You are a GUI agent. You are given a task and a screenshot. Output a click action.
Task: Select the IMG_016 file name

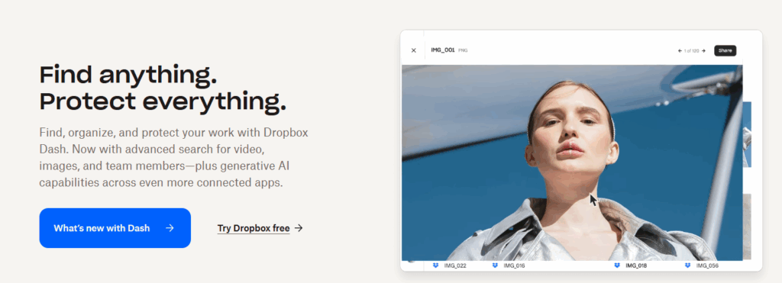[x=514, y=265]
